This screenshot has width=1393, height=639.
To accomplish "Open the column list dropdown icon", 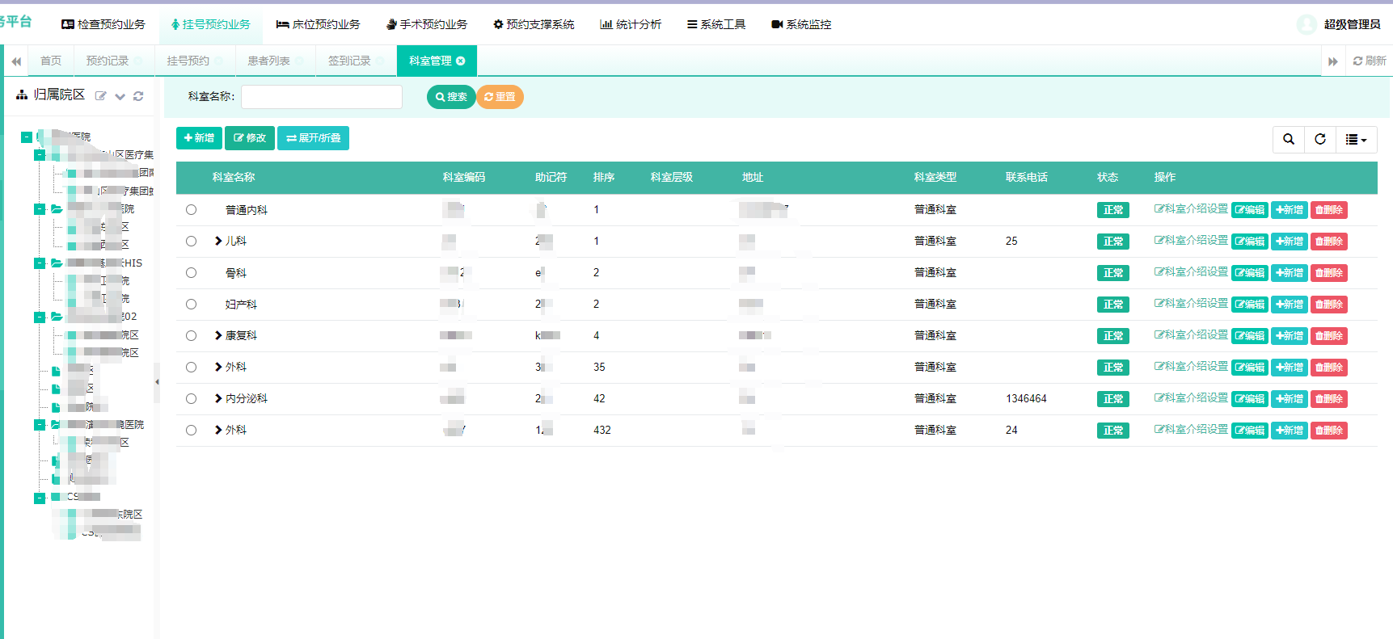I will [x=1356, y=139].
